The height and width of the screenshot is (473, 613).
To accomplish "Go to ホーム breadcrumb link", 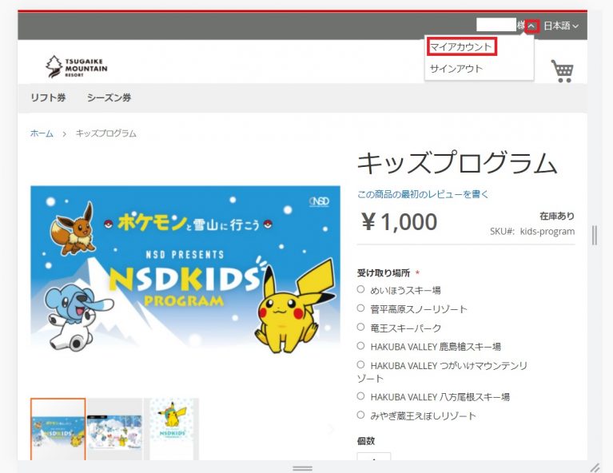I will pos(42,133).
